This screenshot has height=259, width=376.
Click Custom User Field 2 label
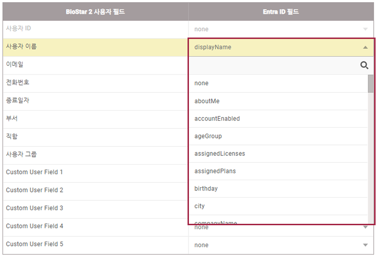pyautogui.click(x=34, y=190)
